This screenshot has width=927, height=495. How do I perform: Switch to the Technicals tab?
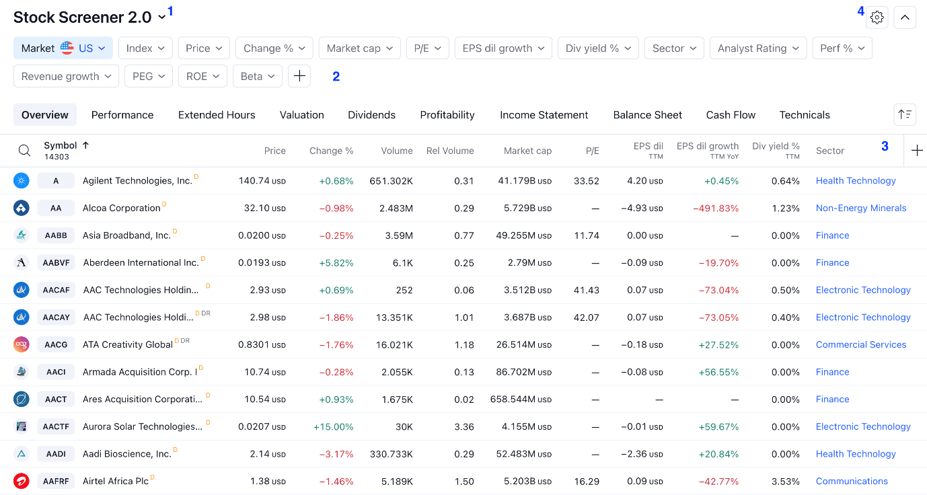805,114
